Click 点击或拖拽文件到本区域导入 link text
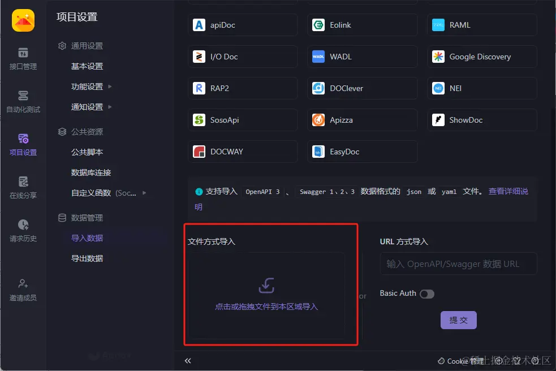Image resolution: width=556 pixels, height=371 pixels. [266, 307]
